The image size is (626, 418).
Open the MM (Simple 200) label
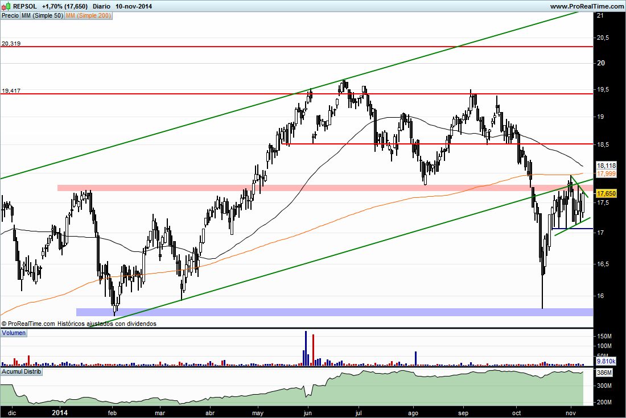(x=88, y=15)
